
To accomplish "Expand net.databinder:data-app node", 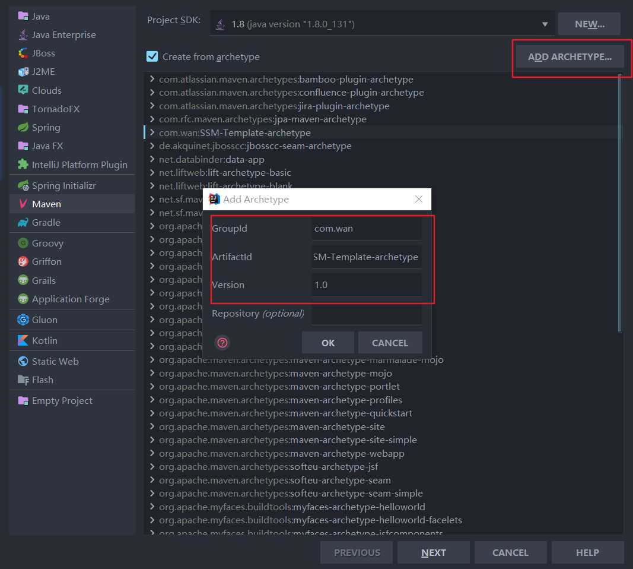I will click(x=152, y=159).
